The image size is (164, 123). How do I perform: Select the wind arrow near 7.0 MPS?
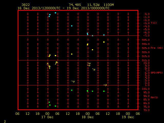(94, 69)
